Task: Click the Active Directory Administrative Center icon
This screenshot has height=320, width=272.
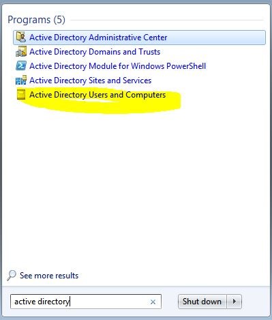Action: (21, 38)
